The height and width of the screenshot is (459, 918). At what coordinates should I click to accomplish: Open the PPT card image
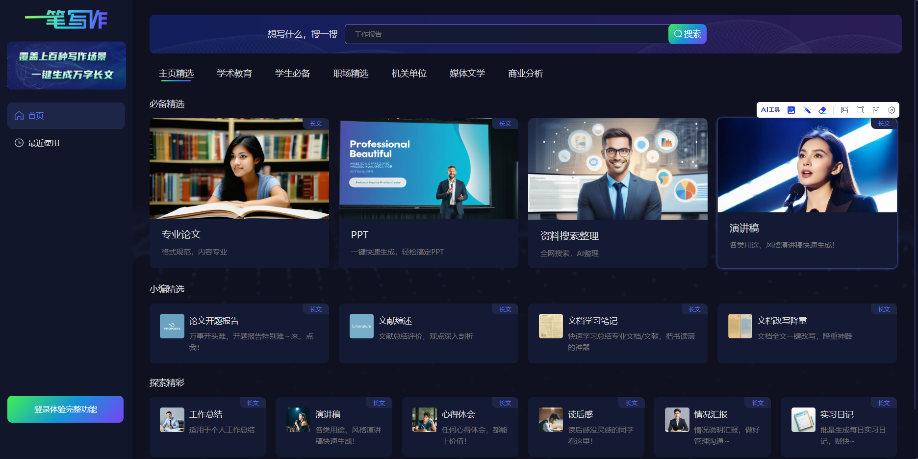coord(429,169)
